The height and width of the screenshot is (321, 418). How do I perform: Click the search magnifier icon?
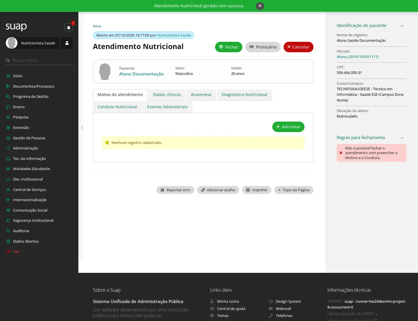(8, 60)
